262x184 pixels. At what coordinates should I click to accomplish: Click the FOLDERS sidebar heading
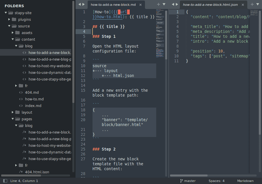coord(14,6)
